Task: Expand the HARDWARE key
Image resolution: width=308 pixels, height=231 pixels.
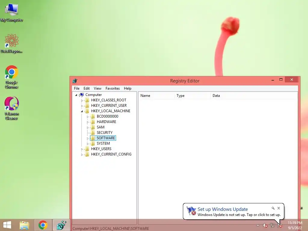Action: (88, 122)
